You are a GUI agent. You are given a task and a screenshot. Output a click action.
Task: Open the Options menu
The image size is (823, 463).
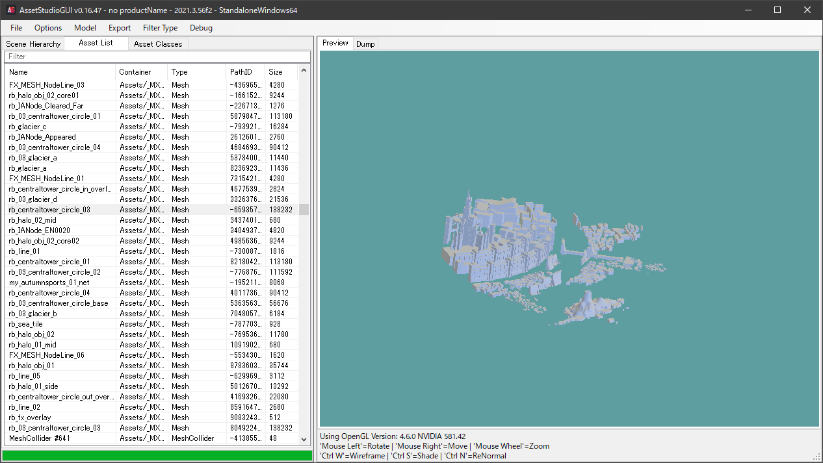tap(48, 28)
